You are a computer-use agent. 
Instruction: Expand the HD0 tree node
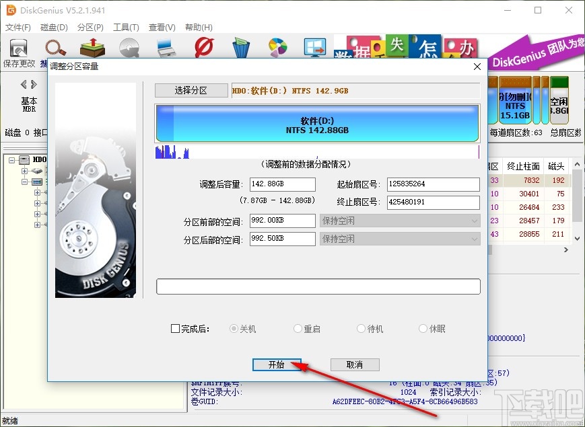point(12,159)
